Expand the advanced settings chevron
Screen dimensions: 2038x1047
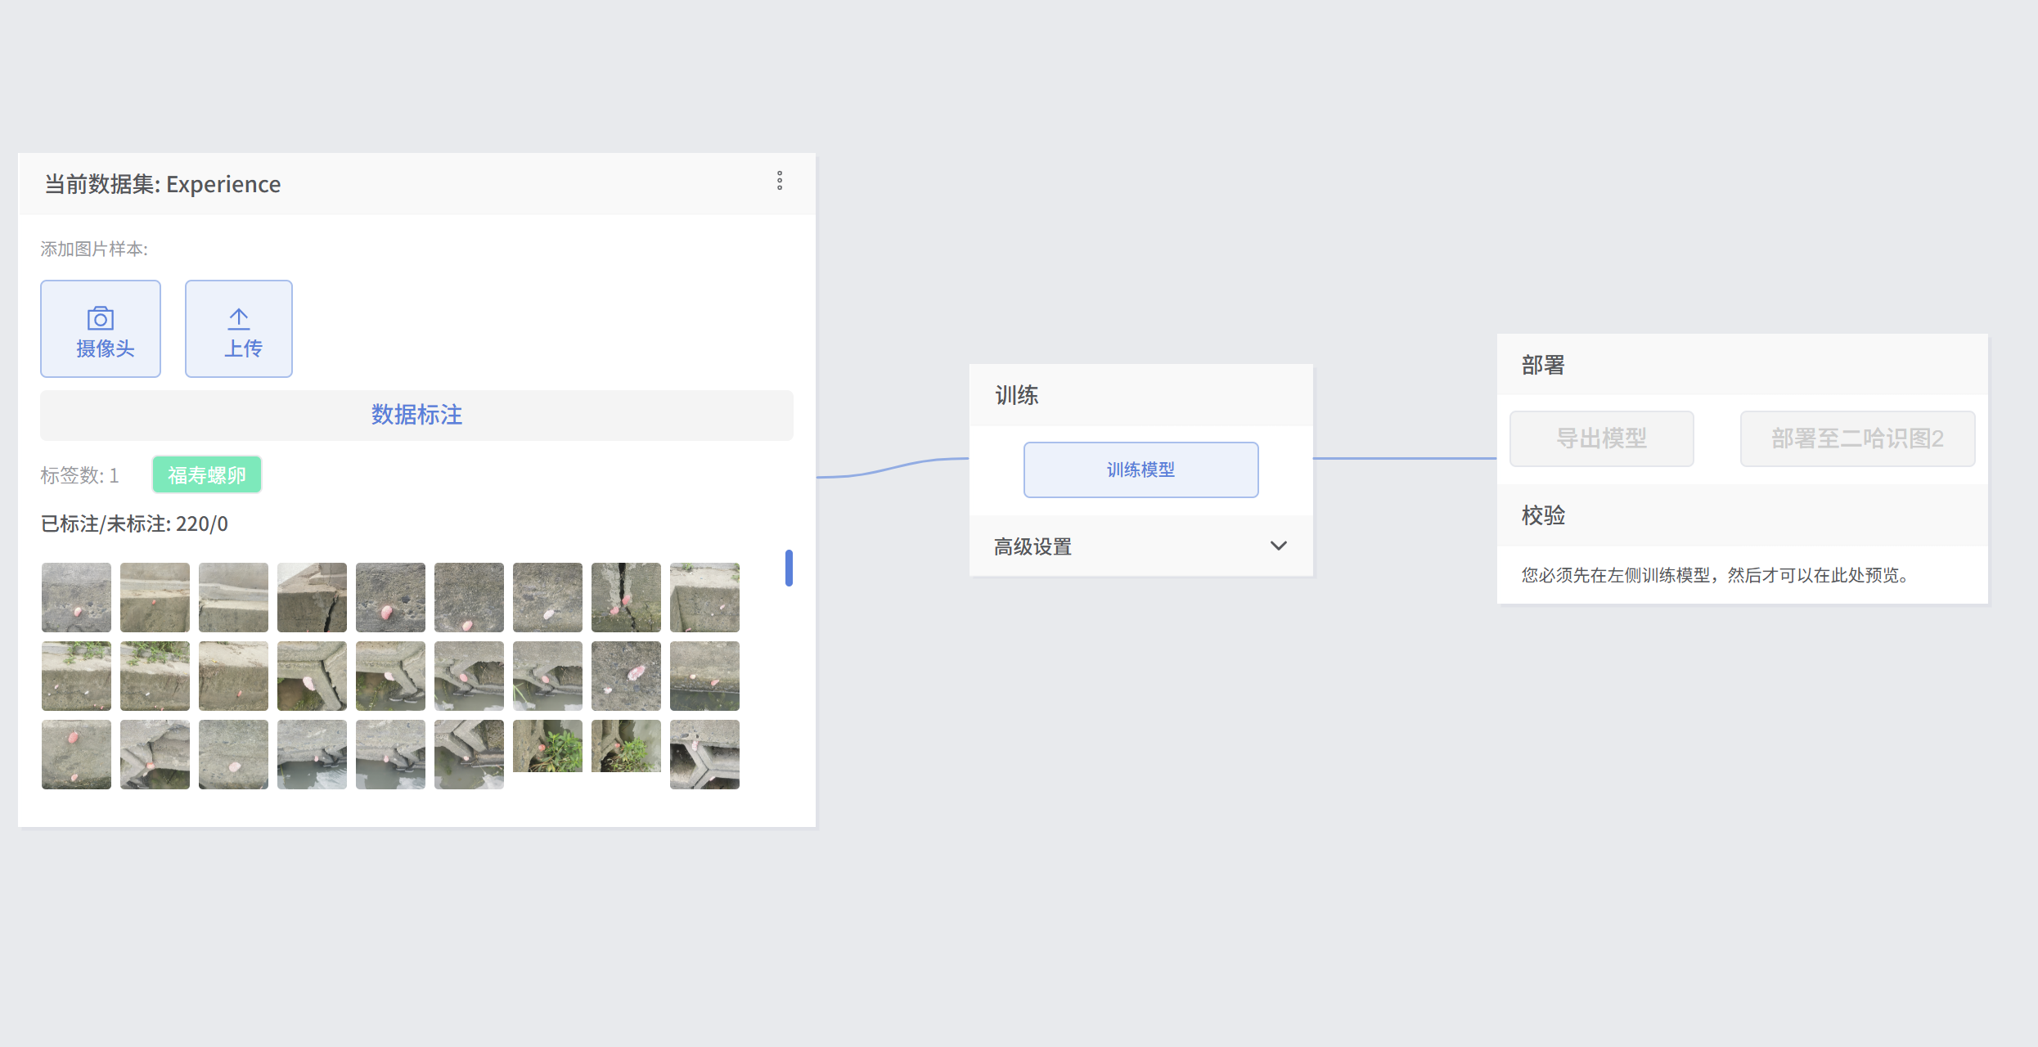pyautogui.click(x=1278, y=546)
